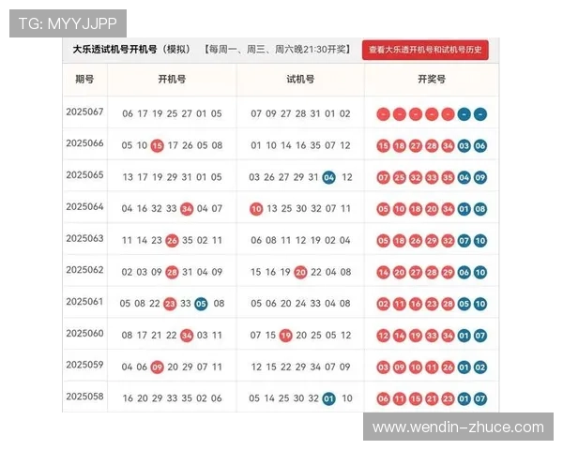Click red ball 10 in 2025064 试机号

tap(256, 209)
